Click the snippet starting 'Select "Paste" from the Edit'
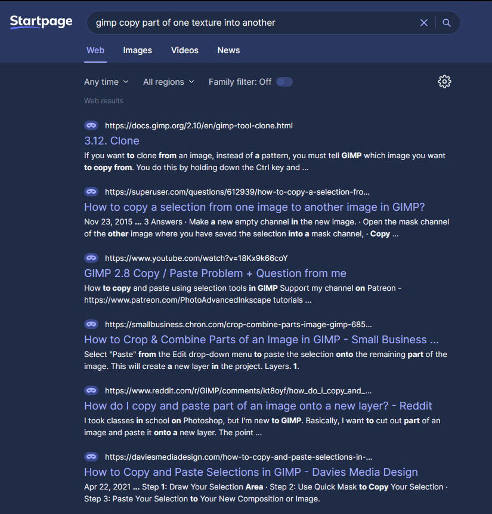The image size is (492, 514). click(265, 360)
